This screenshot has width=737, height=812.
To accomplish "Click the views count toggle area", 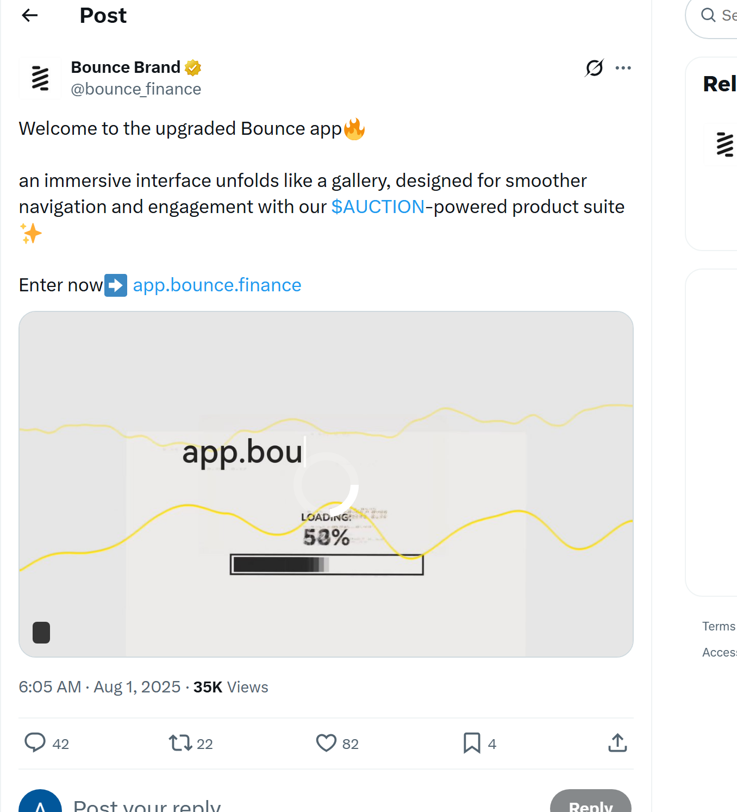I will [x=230, y=687].
